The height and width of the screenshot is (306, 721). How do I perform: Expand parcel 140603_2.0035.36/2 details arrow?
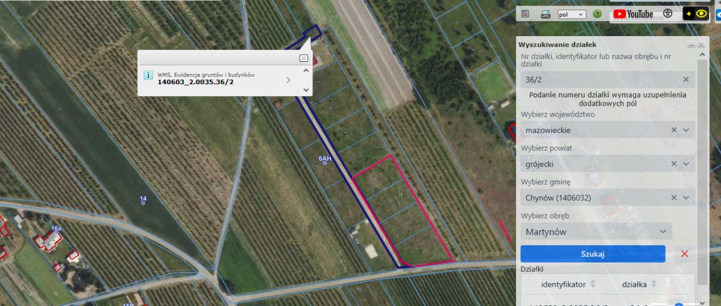click(x=288, y=79)
